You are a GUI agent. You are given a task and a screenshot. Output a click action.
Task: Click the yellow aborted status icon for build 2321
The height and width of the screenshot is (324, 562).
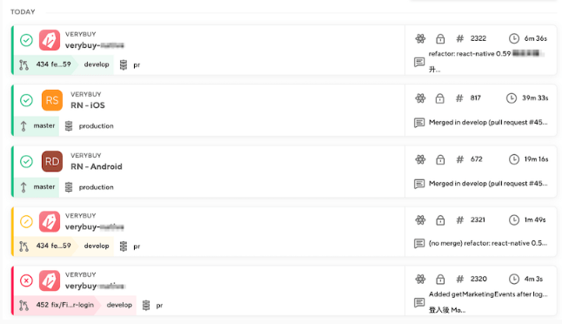pyautogui.click(x=26, y=221)
